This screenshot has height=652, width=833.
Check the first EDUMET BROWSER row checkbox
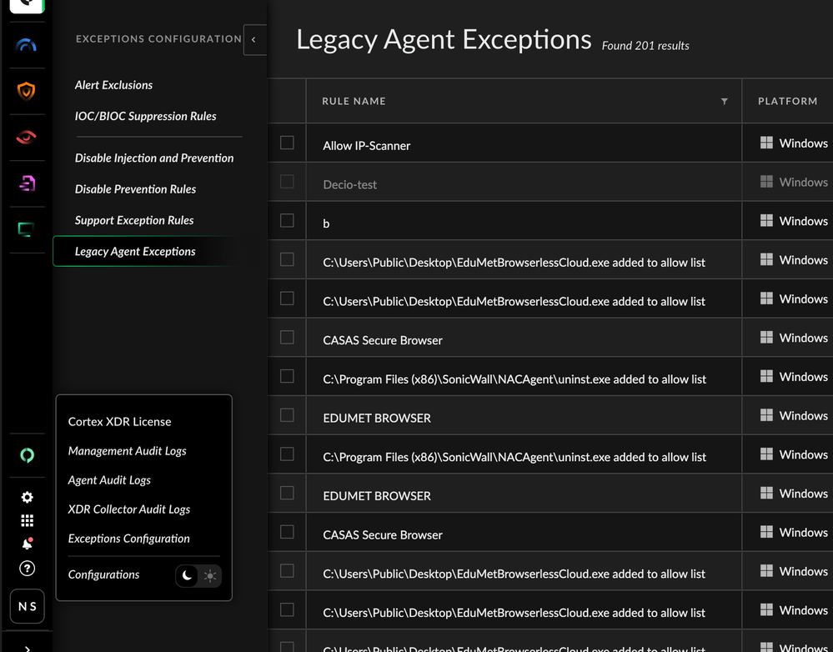pos(287,415)
